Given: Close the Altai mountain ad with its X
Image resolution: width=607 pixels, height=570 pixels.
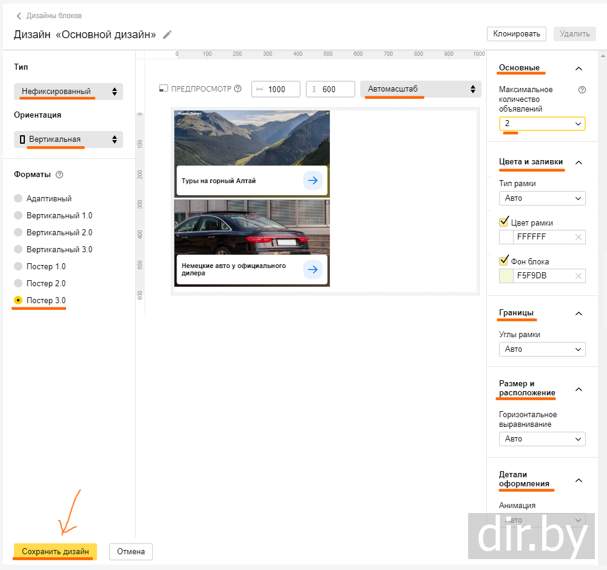Looking at the screenshot, I should point(327,113).
